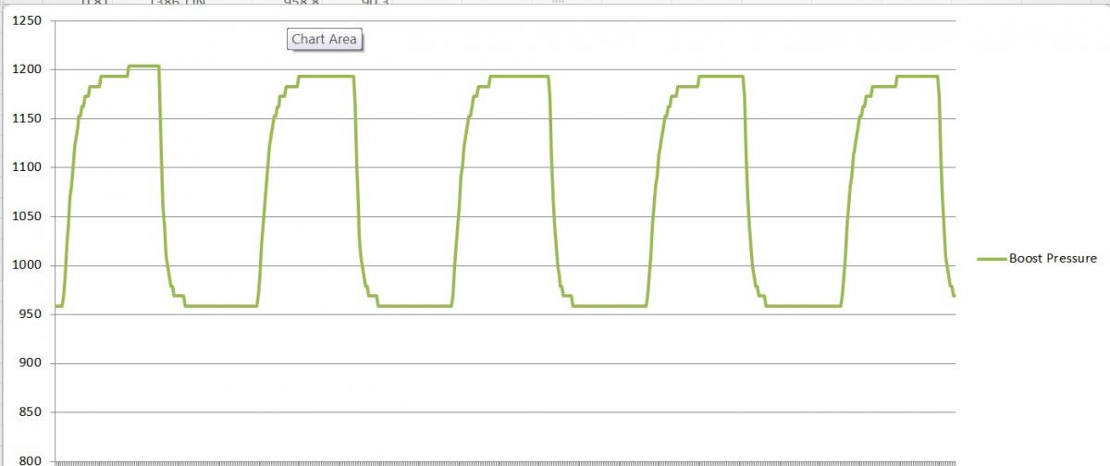Click the Boost Pressure legend label

pos(1053,259)
